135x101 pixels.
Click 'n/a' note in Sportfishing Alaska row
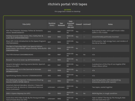(93, 76)
